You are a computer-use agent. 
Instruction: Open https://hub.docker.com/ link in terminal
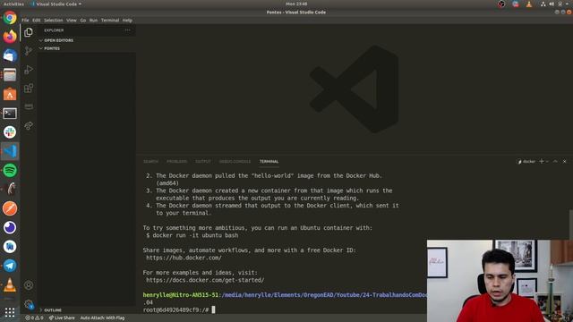[184, 258]
